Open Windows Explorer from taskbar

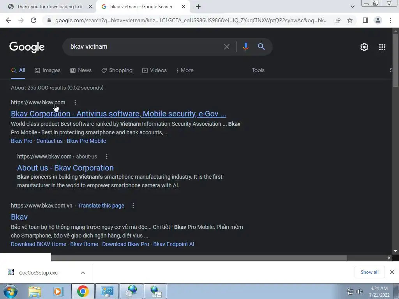tap(35, 291)
